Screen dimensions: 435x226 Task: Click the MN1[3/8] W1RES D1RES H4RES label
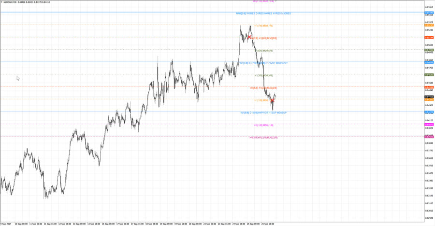(x=263, y=14)
